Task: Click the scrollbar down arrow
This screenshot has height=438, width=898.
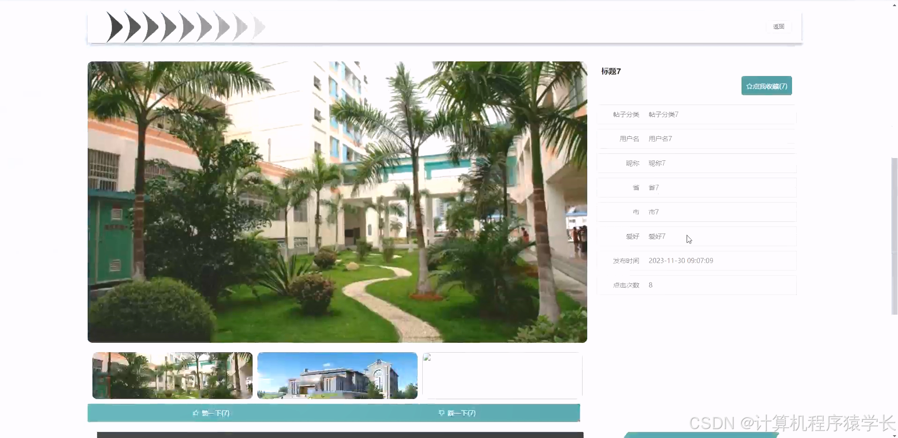Action: tap(894, 435)
